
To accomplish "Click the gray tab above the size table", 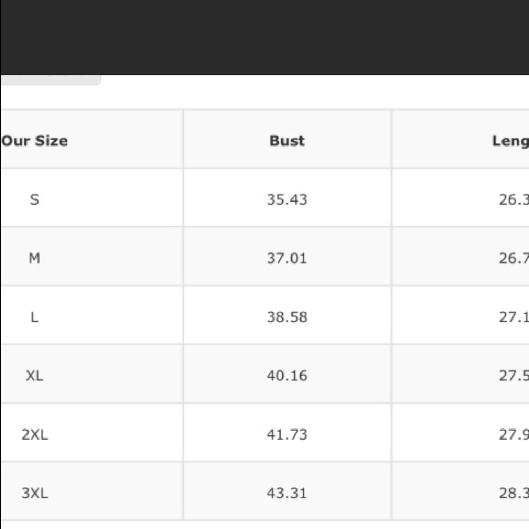I will (50, 80).
